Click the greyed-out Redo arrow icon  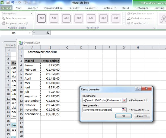point(20,2)
